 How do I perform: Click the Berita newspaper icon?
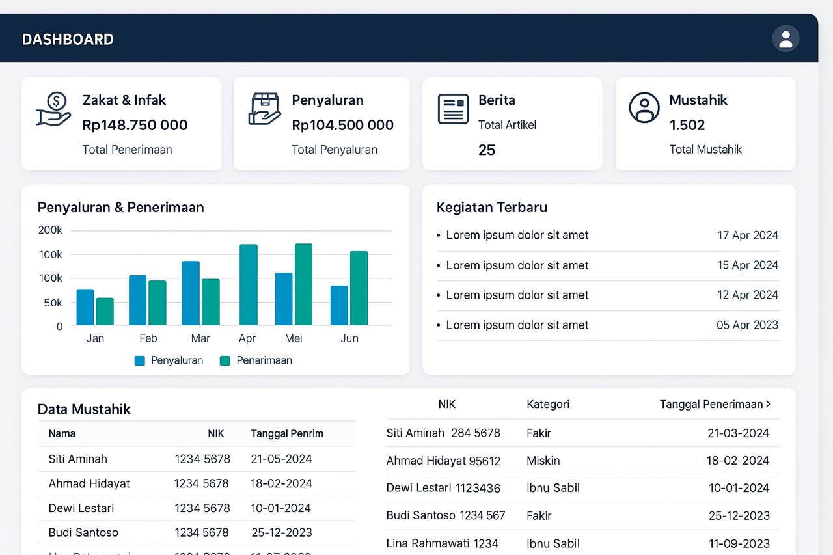click(453, 109)
